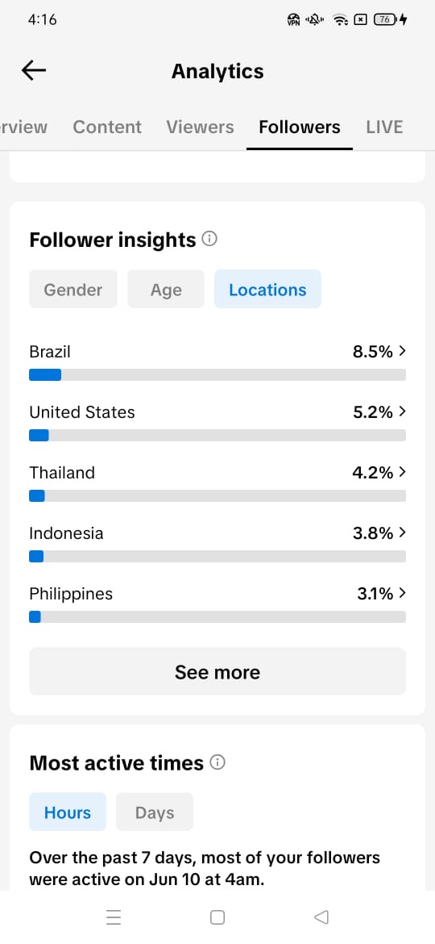The image size is (435, 944).
Task: Switch to the Viewers tab
Action: tap(200, 127)
